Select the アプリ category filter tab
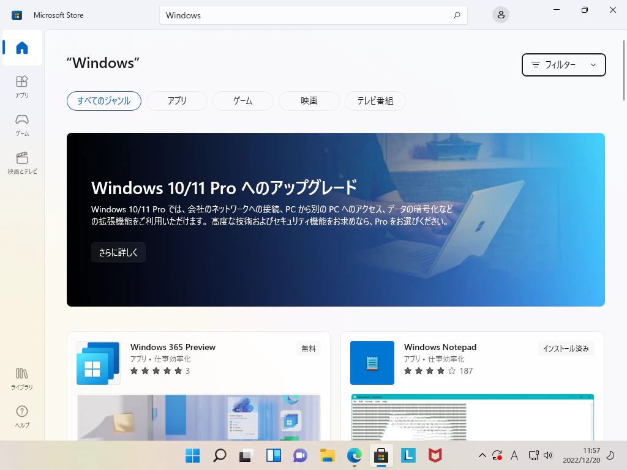Viewport: 627px width, 470px height. tap(177, 101)
